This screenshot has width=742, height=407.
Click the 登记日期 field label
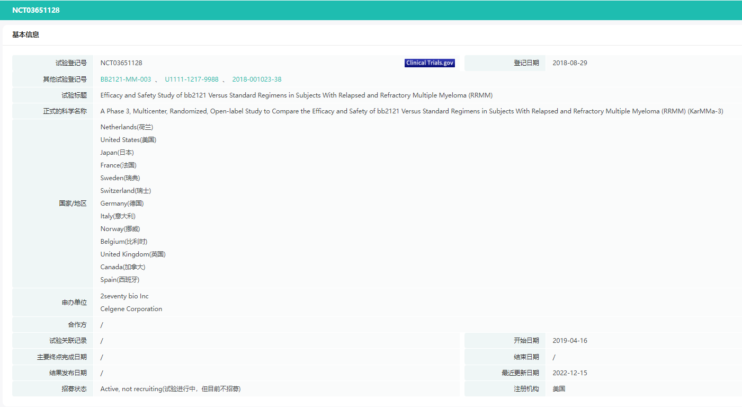(x=526, y=63)
